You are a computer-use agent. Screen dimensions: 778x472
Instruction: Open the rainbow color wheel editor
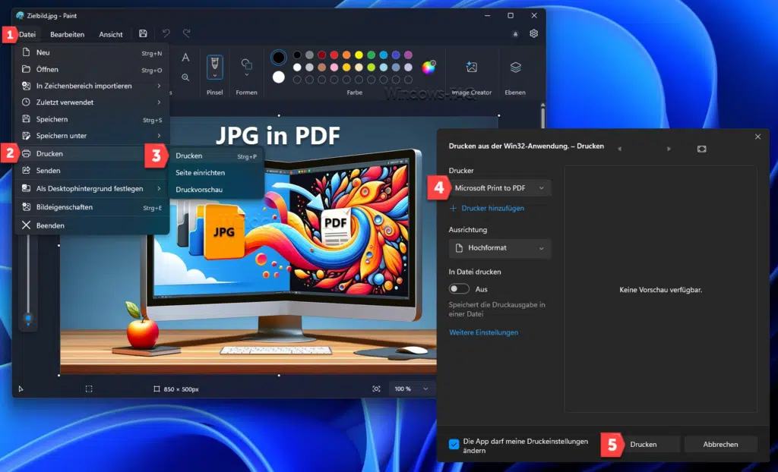(x=429, y=67)
